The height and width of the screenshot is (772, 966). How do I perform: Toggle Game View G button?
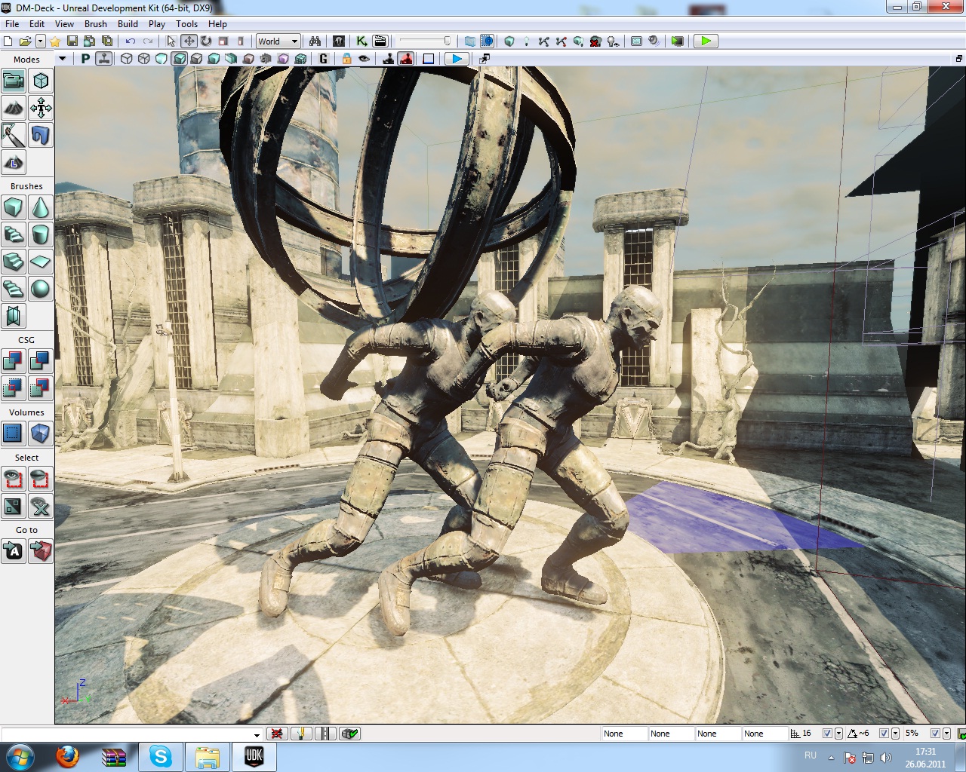323,59
